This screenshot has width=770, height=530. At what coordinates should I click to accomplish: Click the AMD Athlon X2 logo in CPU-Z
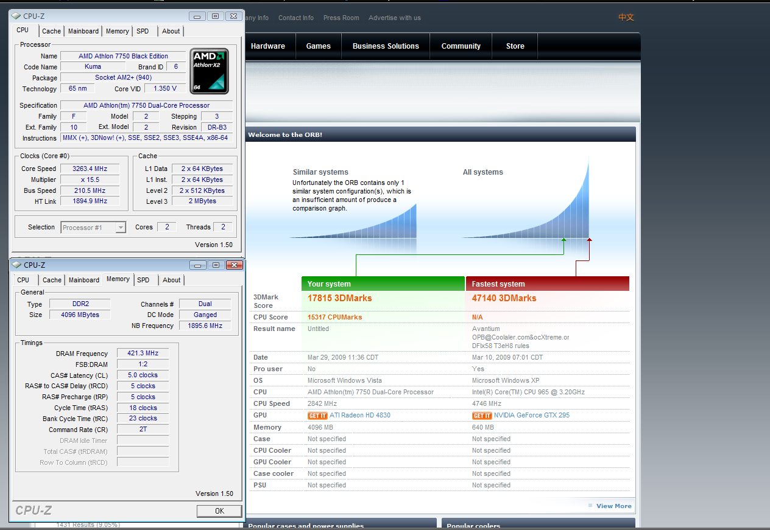pos(210,71)
